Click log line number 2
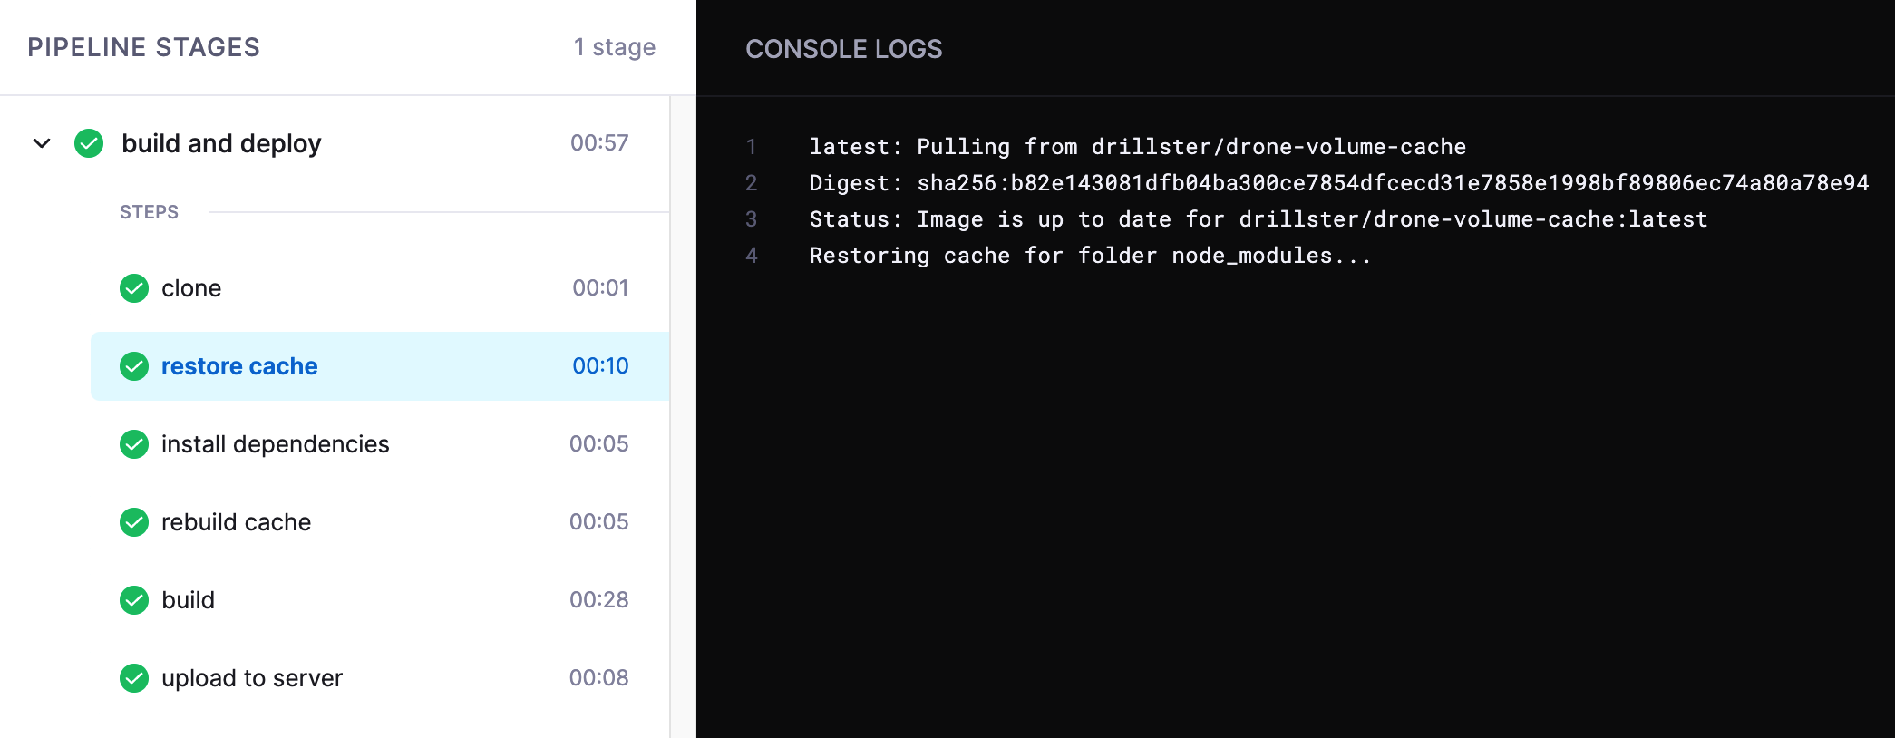This screenshot has width=1895, height=738. [x=751, y=183]
